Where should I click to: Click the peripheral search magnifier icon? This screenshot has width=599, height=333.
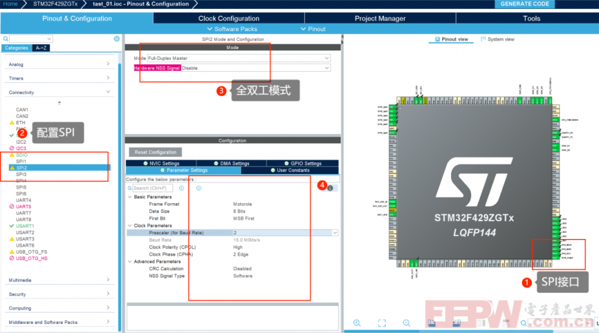(x=6, y=38)
